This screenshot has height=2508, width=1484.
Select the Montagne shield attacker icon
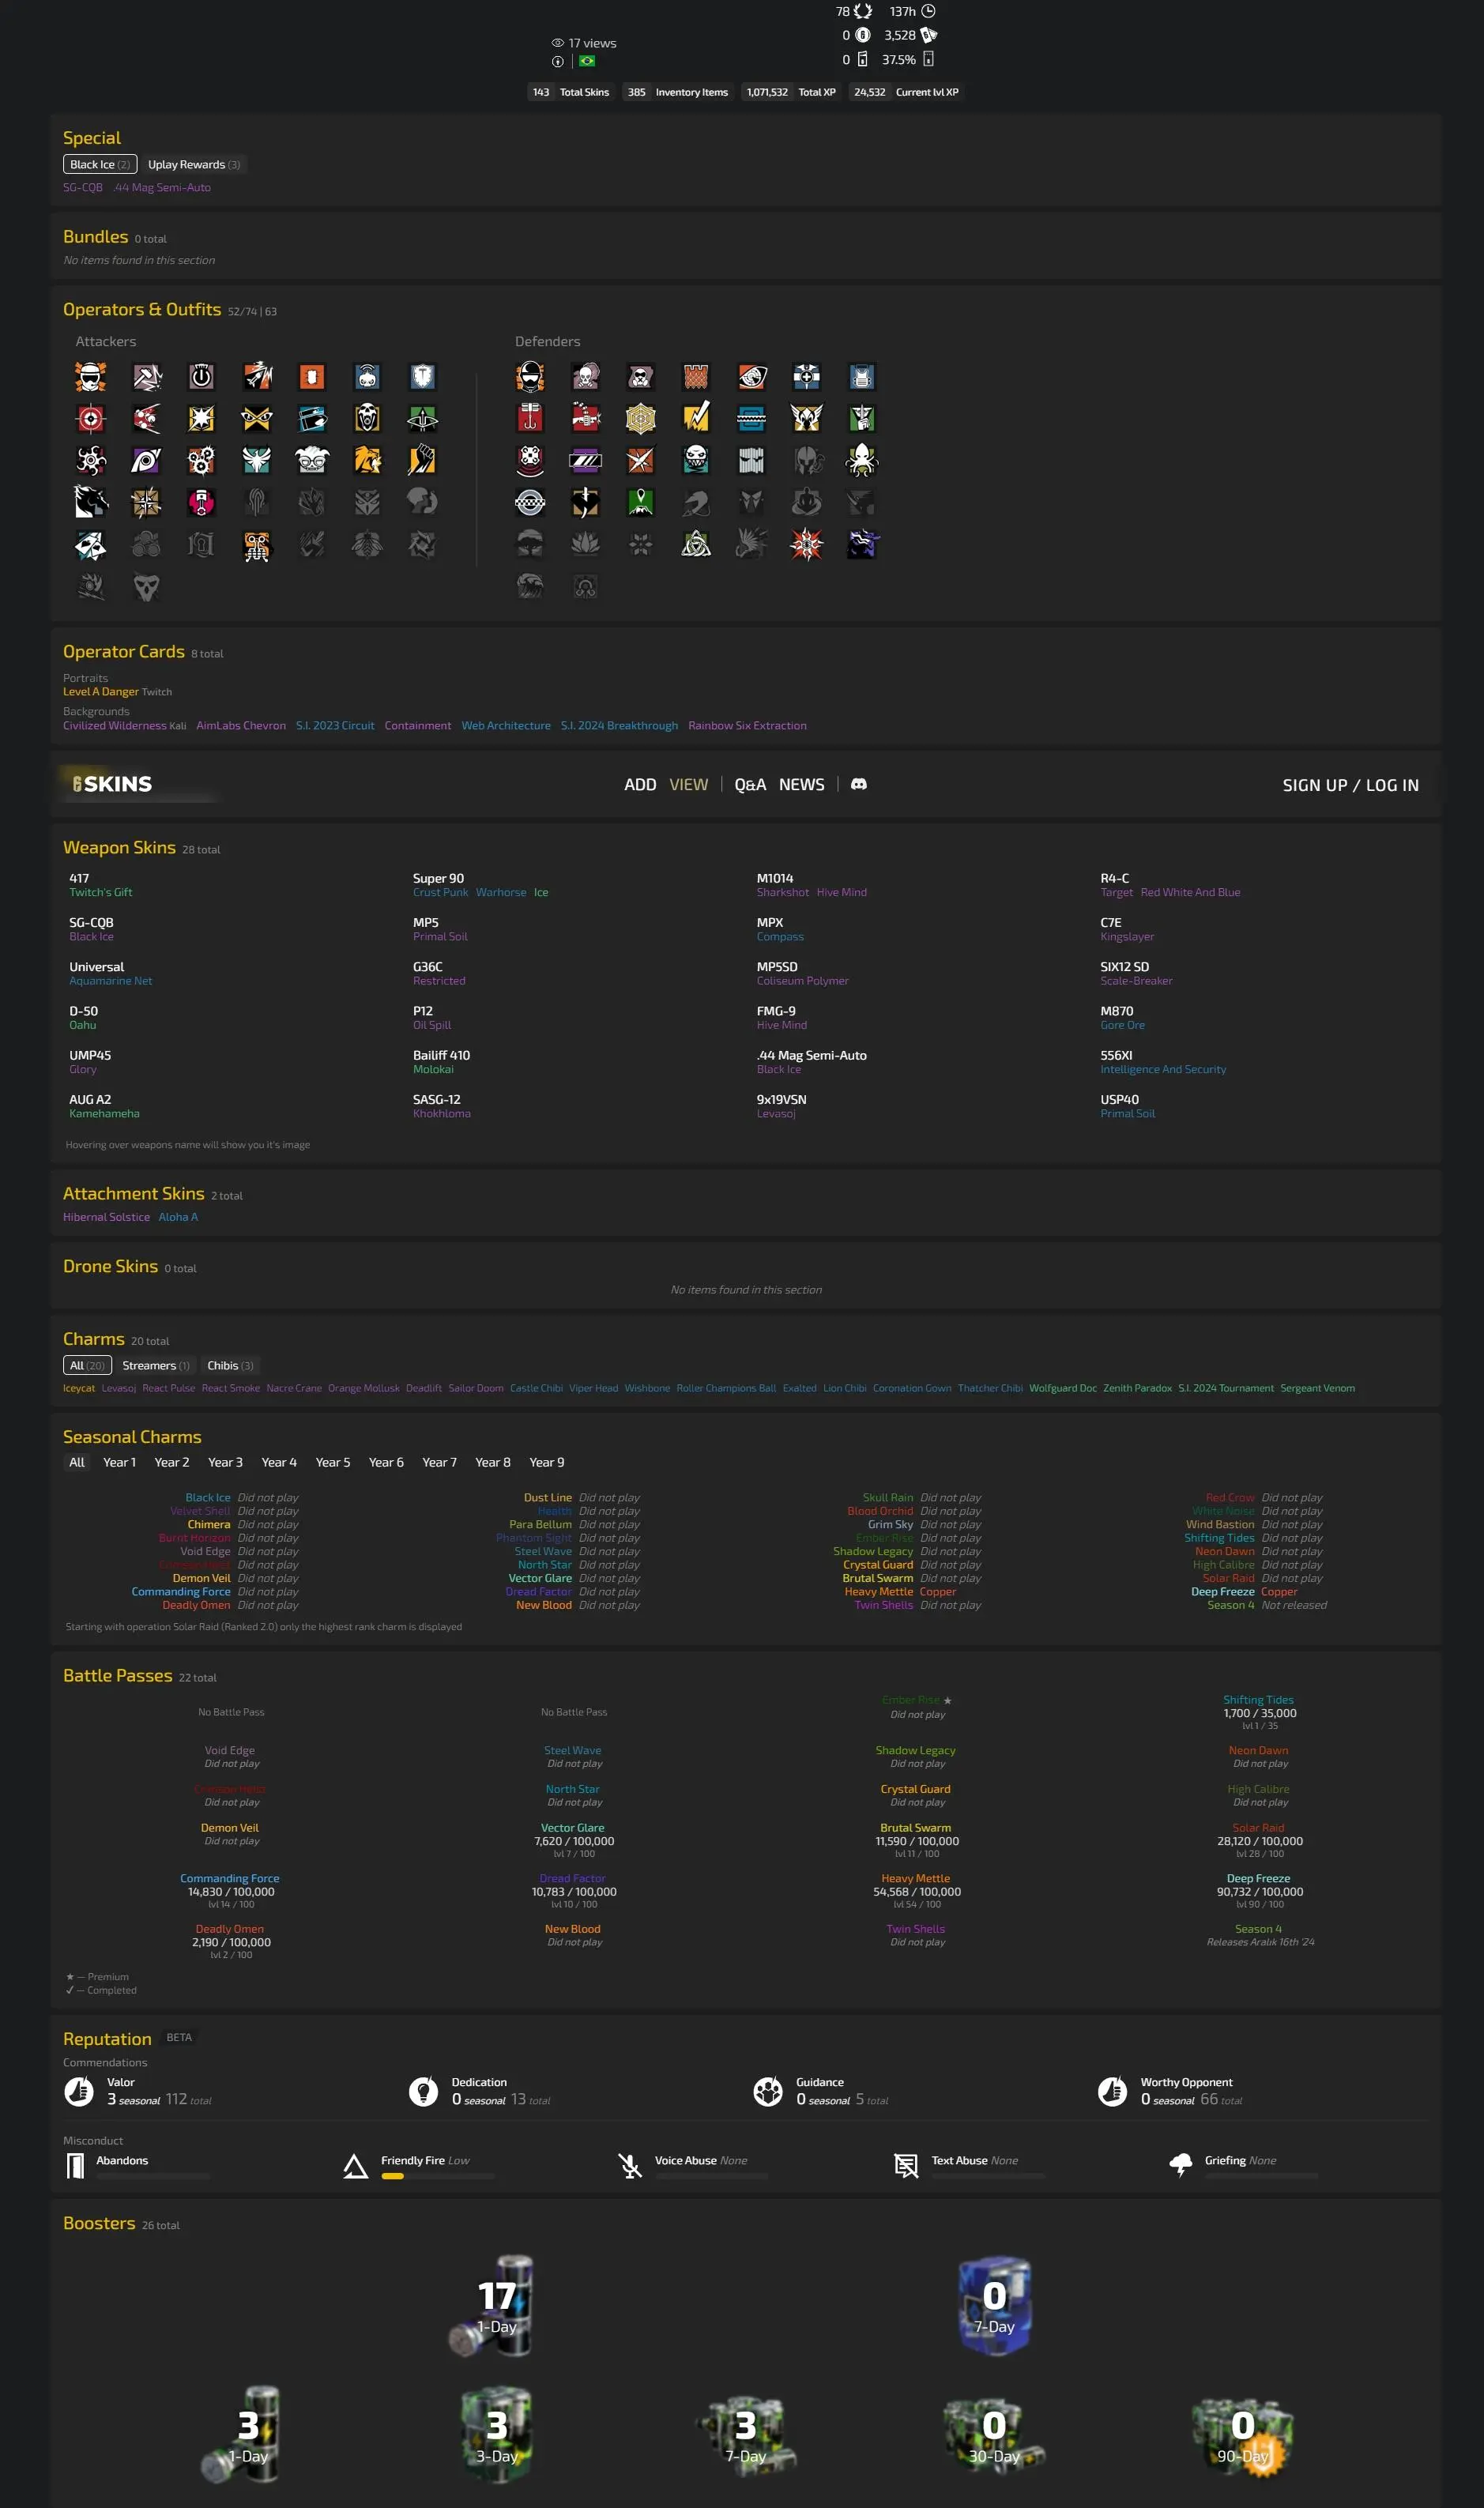click(422, 377)
